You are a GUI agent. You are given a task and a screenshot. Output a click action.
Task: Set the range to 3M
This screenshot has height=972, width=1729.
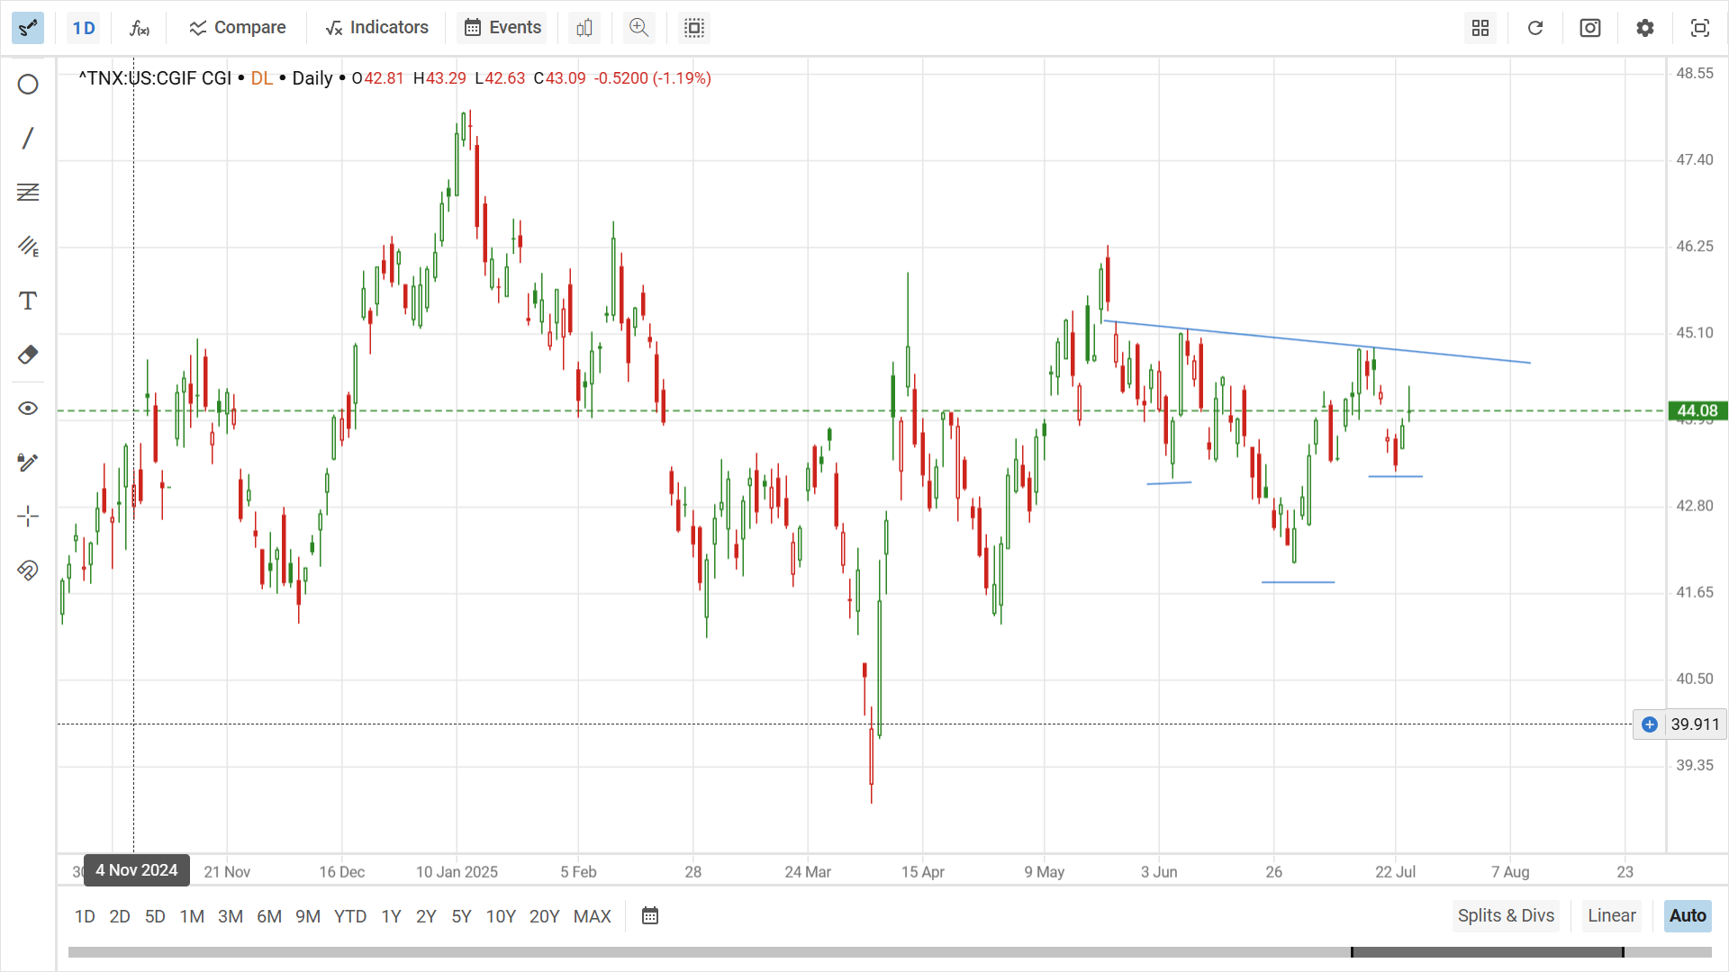[x=231, y=916]
